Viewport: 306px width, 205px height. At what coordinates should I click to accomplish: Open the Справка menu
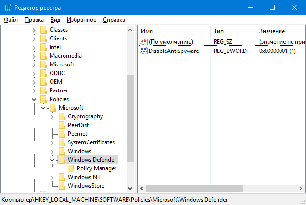(114, 20)
